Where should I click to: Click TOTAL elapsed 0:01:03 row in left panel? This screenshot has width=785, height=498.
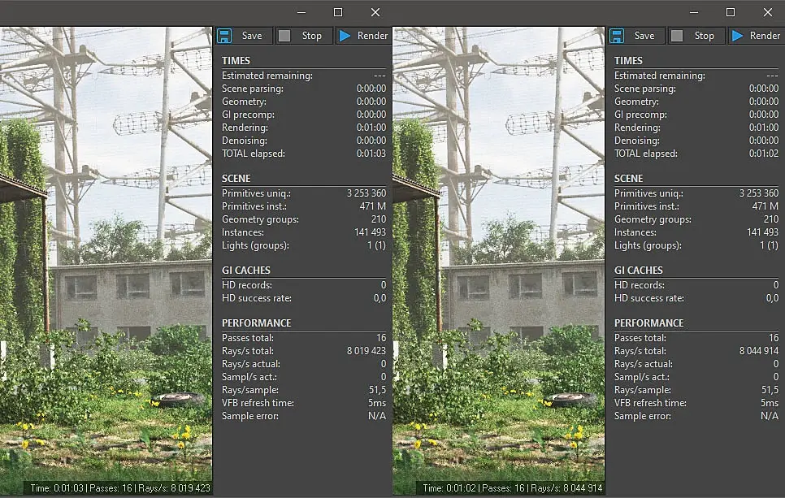tap(304, 154)
